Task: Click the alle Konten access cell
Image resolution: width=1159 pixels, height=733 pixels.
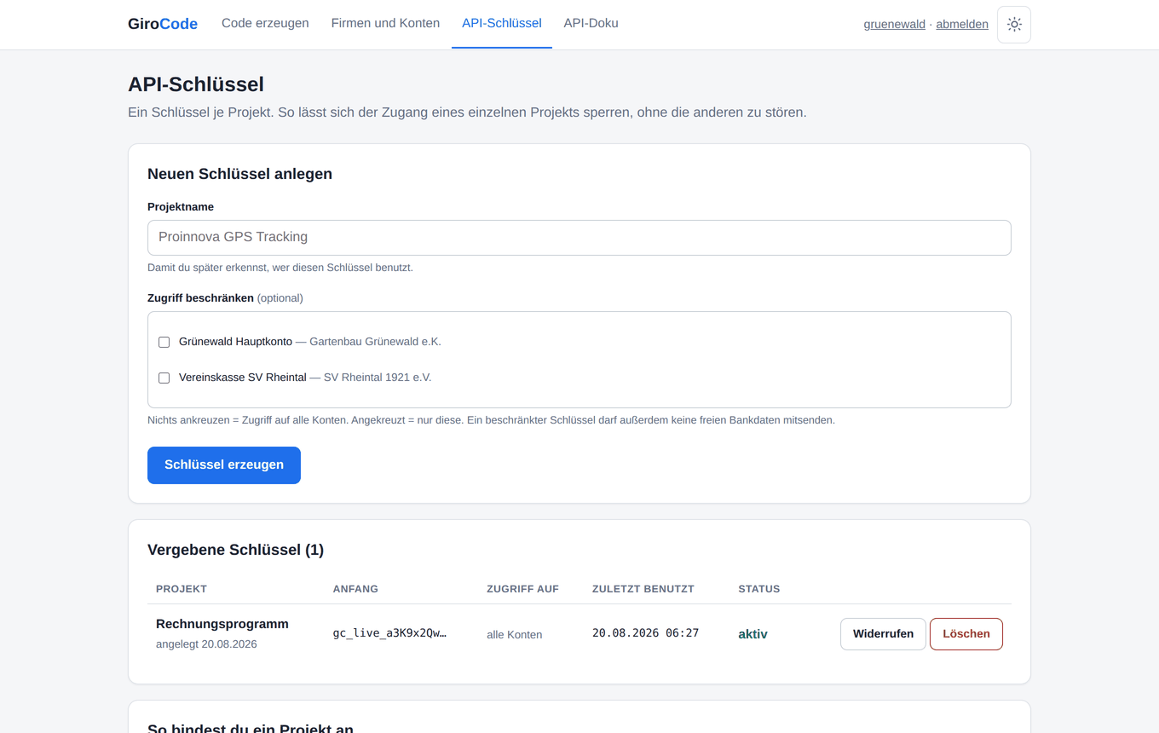Action: coord(514,635)
